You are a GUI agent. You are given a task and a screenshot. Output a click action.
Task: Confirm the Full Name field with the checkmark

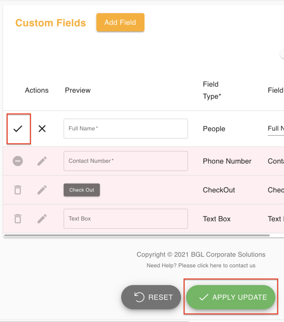click(x=18, y=129)
